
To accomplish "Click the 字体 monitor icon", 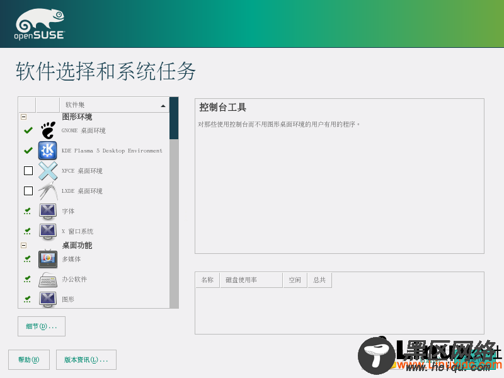I will [48, 211].
